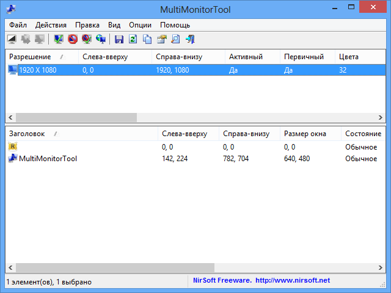
Task: Minimize the MultiMonitorTool window
Action: click(335, 8)
